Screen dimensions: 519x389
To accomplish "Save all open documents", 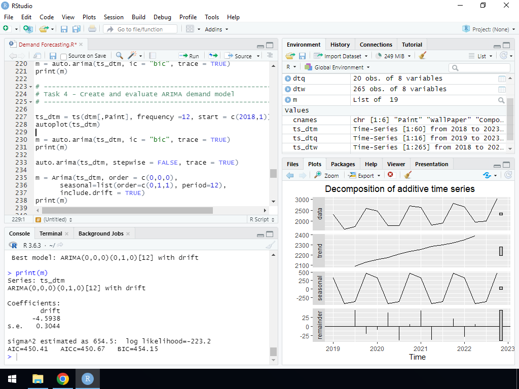I will (76, 29).
